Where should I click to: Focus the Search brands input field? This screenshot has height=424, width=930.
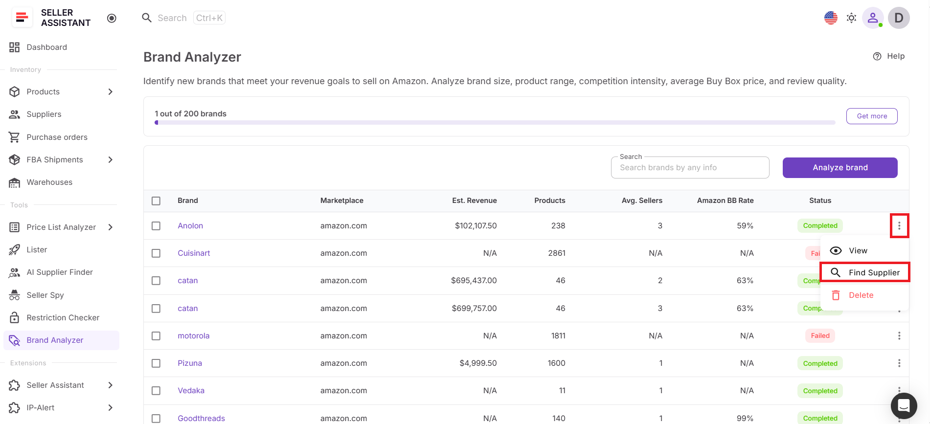click(x=690, y=168)
